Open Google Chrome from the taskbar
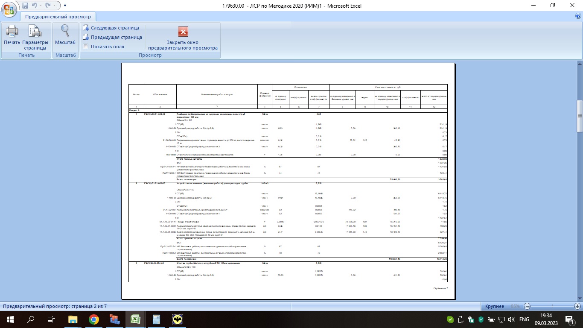583x328 pixels. [x=94, y=319]
